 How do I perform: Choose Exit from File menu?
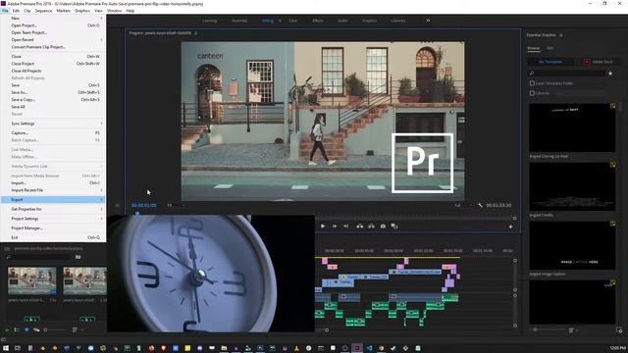tap(53, 237)
